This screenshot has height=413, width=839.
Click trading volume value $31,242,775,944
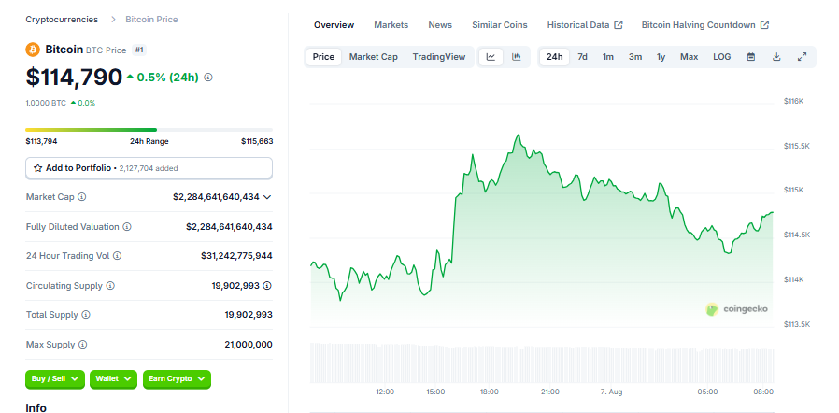(236, 256)
